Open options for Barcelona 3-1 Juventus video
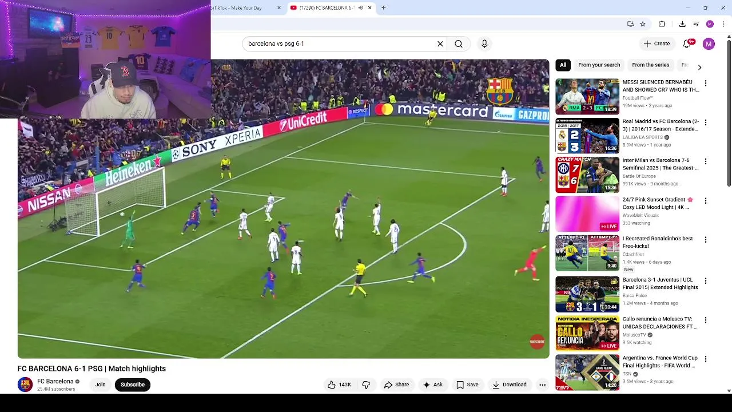Image resolution: width=732 pixels, height=412 pixels. pos(705,281)
